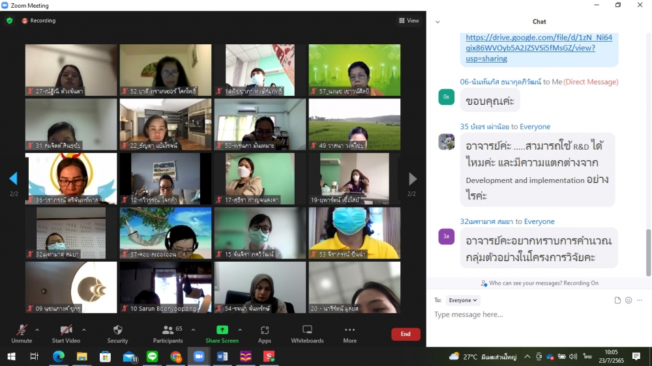Click the green encryption shield icon
The image size is (652, 366).
point(9,21)
